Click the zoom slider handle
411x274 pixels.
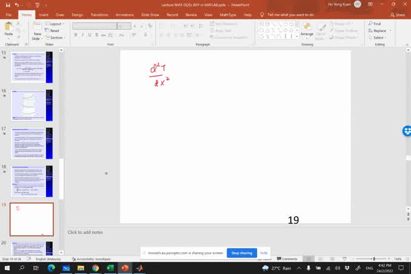click(374, 259)
